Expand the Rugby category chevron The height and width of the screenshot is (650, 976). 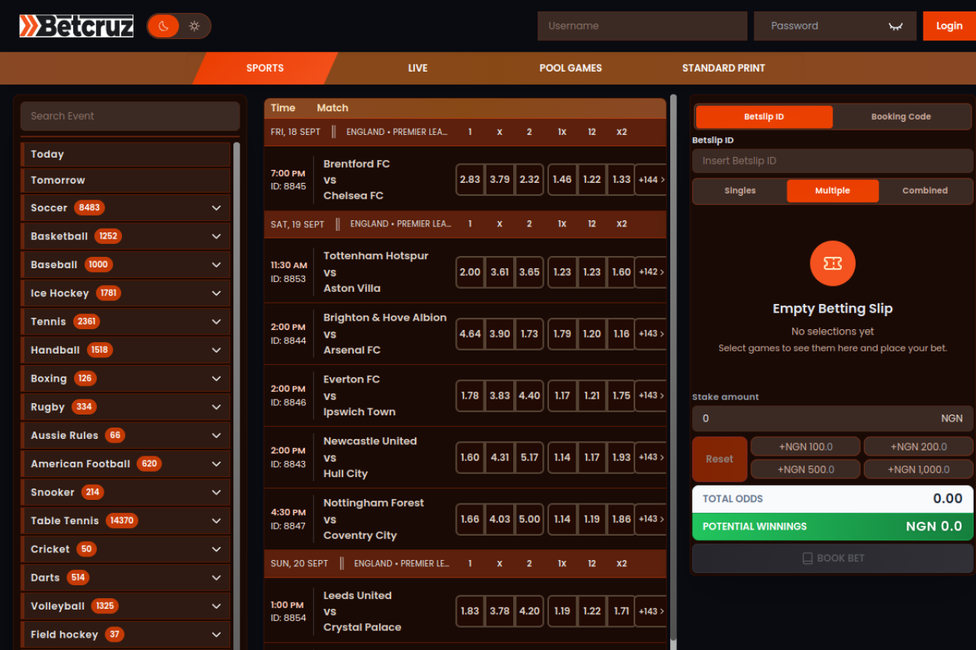pos(217,407)
